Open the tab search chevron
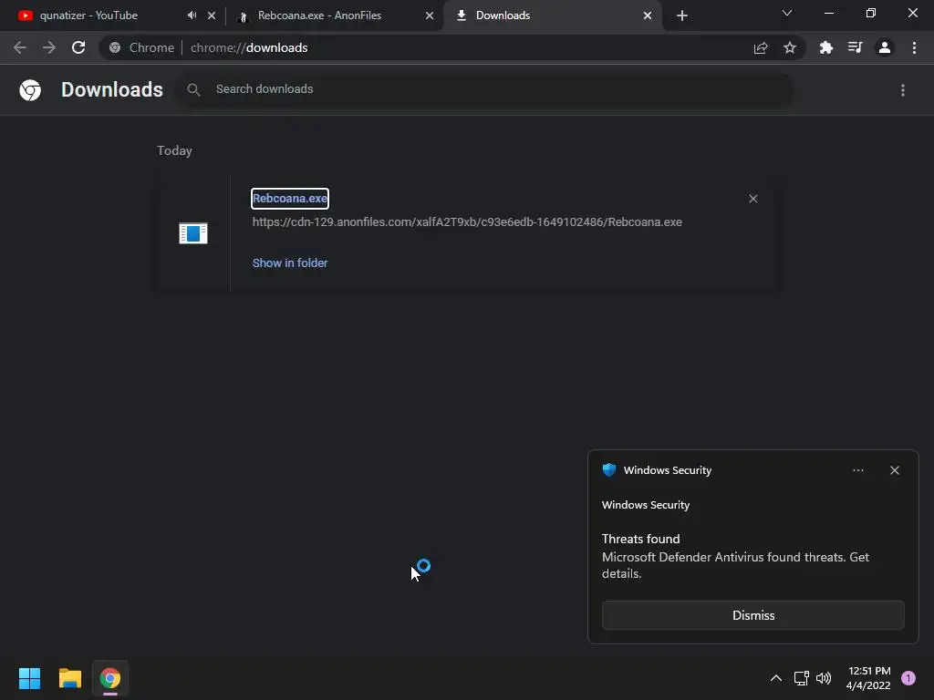 787,13
